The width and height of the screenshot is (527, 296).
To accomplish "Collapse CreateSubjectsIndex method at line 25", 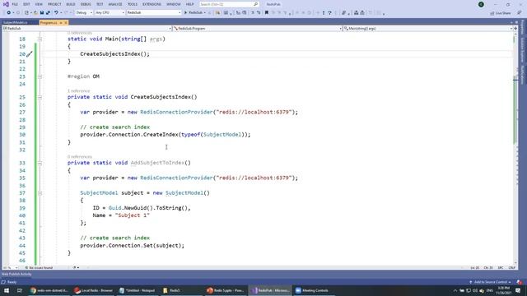I will click(40, 97).
